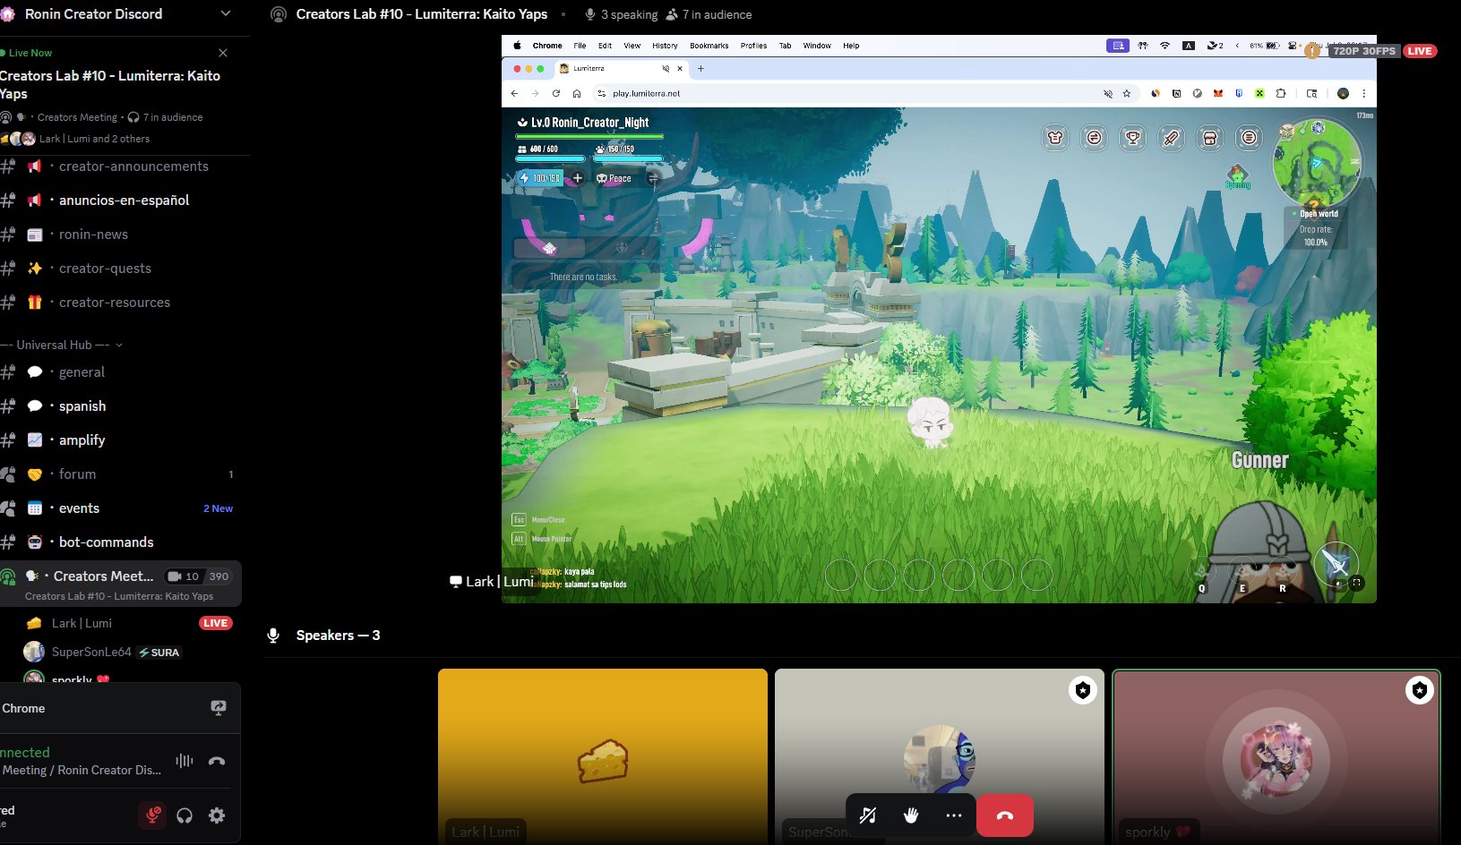The height and width of the screenshot is (845, 1461).
Task: Click the Chrome home icon
Action: click(577, 93)
